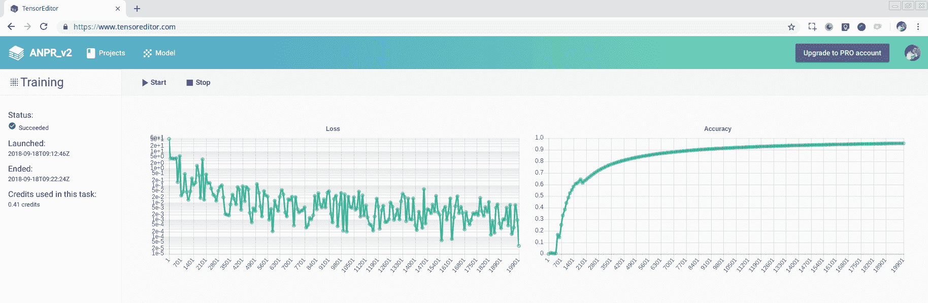
Task: Open the browser three-dot menu
Action: [x=918, y=27]
